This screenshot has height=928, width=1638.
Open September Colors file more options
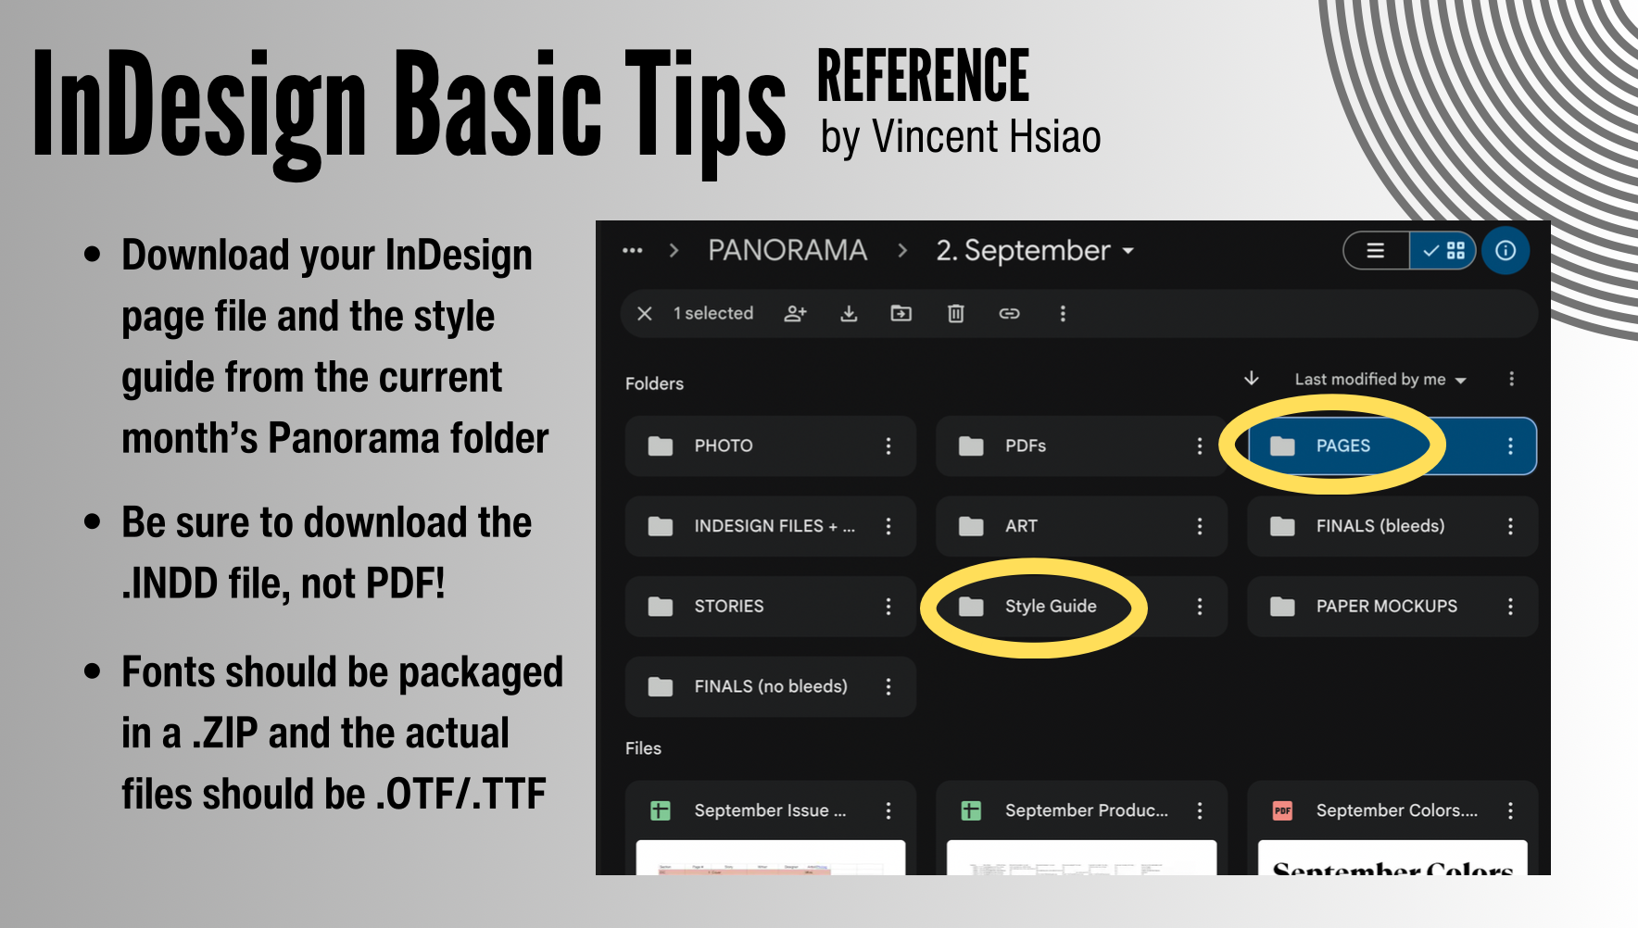1510,811
